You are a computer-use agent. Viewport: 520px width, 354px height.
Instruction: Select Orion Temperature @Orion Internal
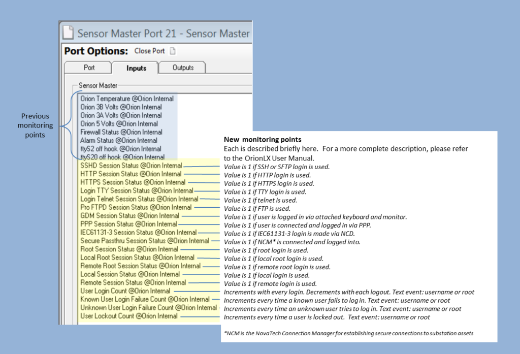click(x=126, y=99)
